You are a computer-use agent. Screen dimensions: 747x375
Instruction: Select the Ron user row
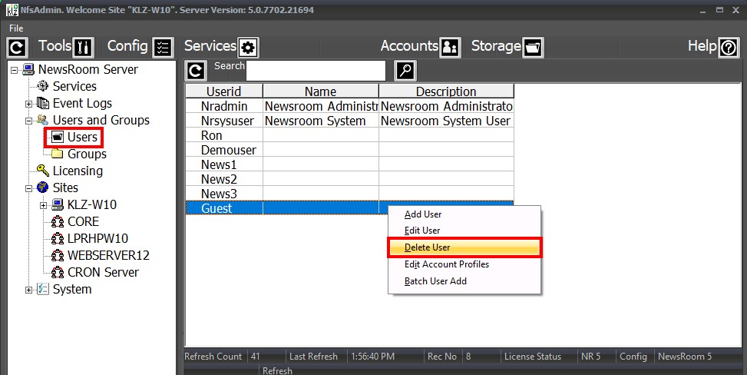[x=349, y=135]
